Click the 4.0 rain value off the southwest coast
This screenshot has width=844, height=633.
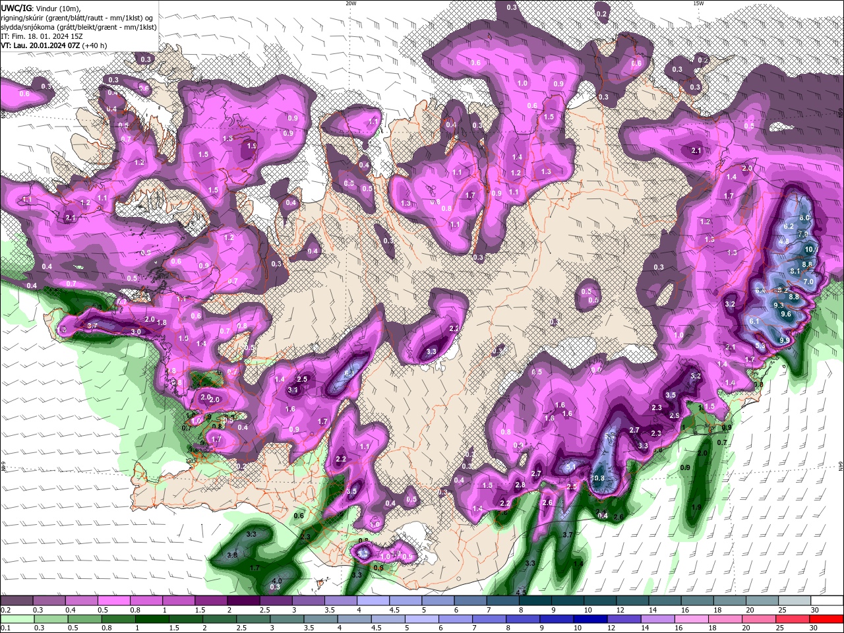(x=277, y=581)
